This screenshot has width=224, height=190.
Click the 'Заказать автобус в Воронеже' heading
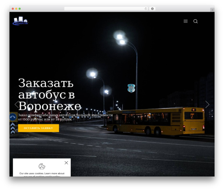point(50,95)
